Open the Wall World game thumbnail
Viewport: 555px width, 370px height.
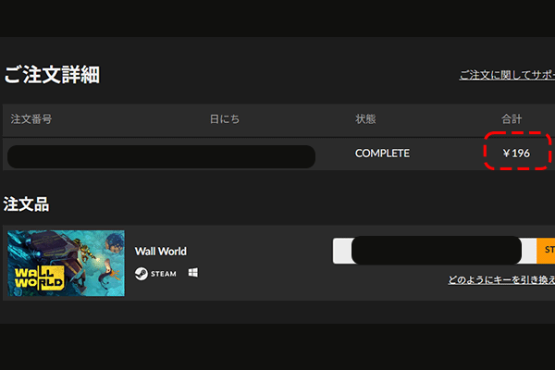(x=65, y=263)
